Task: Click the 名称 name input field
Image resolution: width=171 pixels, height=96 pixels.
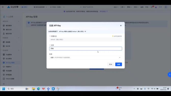Action: pyautogui.click(x=85, y=49)
